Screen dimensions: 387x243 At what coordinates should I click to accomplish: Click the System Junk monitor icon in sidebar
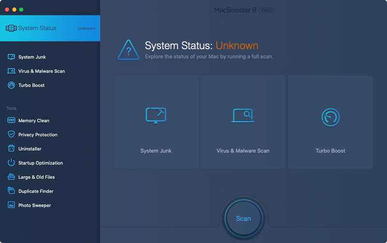11,57
